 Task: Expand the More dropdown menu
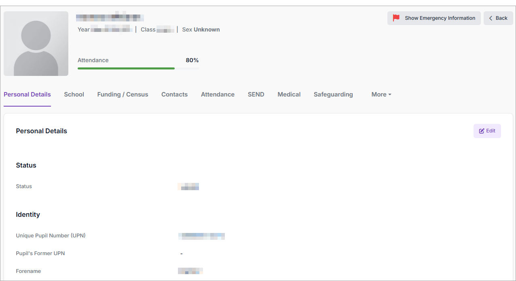click(x=381, y=94)
